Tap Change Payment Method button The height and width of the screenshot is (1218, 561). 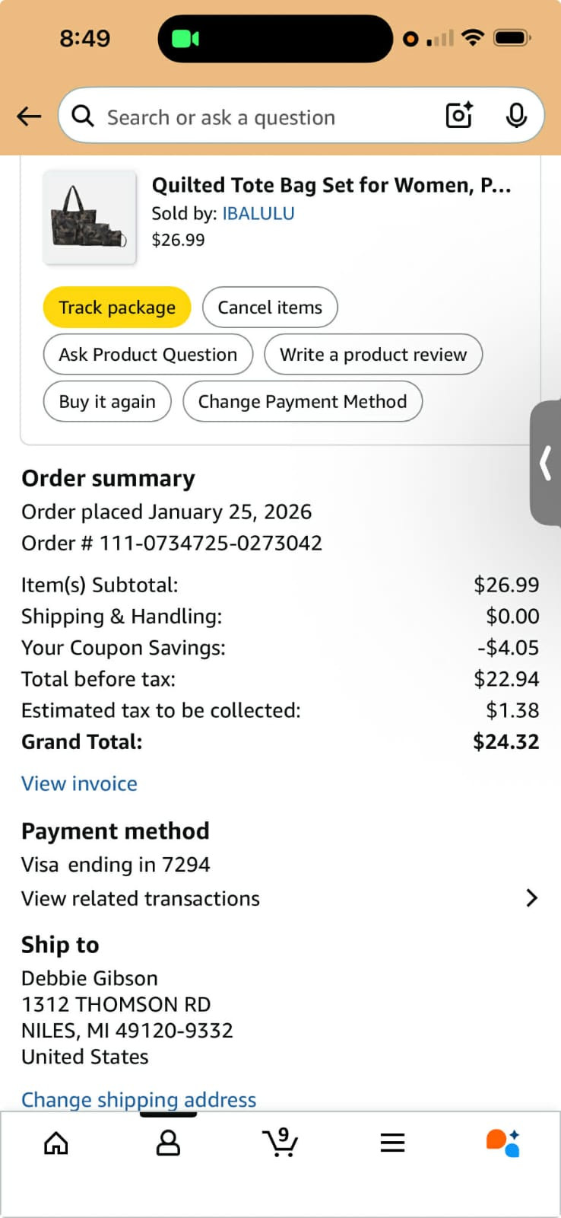coord(303,402)
